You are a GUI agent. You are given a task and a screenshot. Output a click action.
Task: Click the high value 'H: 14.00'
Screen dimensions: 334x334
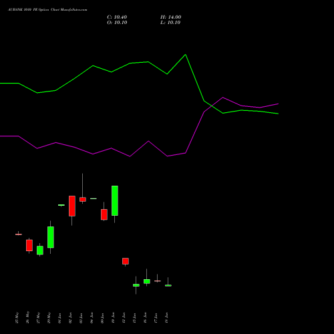click(x=171, y=17)
